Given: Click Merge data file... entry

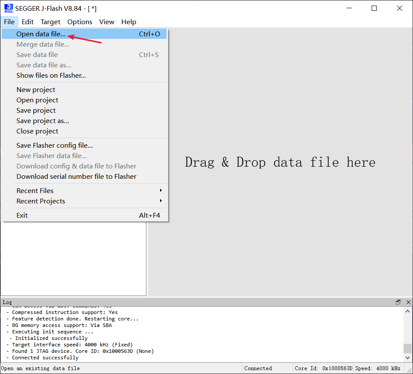Looking at the screenshot, I should 84,44.
